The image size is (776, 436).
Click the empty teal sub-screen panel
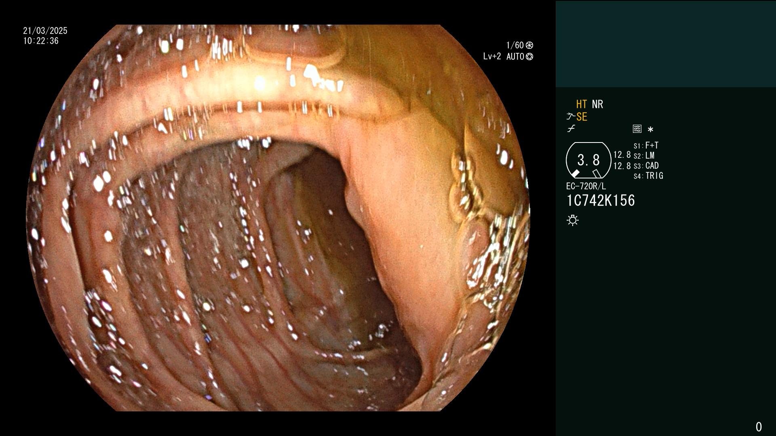pyautogui.click(x=666, y=44)
